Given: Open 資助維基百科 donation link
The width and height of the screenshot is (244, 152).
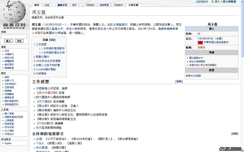Looking at the screenshot, I should (x=11, y=104).
